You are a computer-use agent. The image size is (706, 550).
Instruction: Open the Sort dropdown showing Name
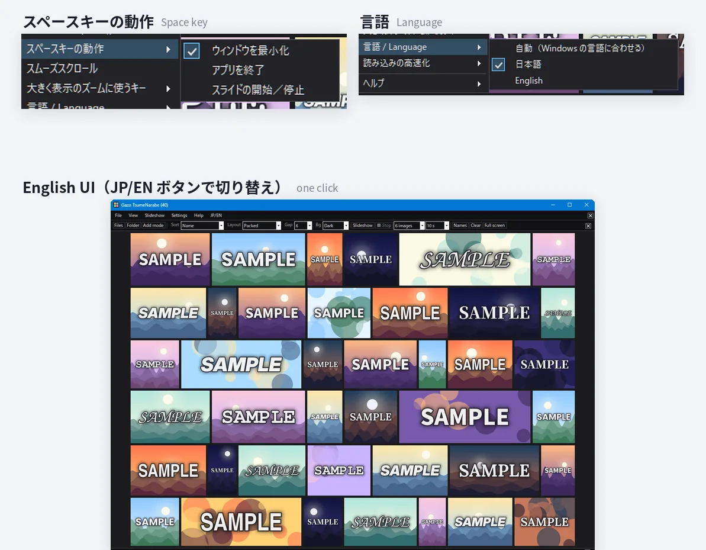[202, 226]
